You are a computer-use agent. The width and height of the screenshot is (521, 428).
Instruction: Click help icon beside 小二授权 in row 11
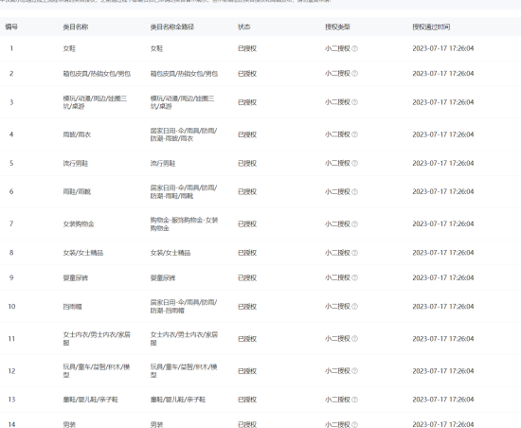coord(354,339)
